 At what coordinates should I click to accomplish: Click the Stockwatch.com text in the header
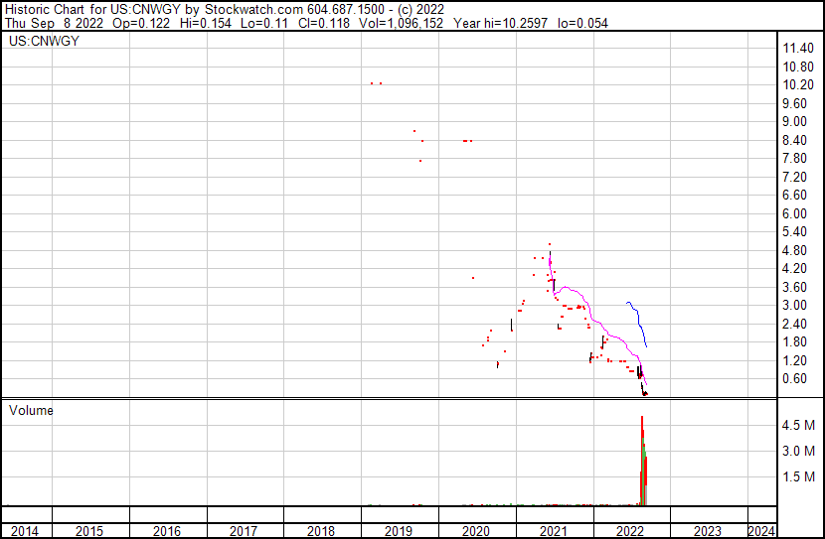tap(246, 9)
